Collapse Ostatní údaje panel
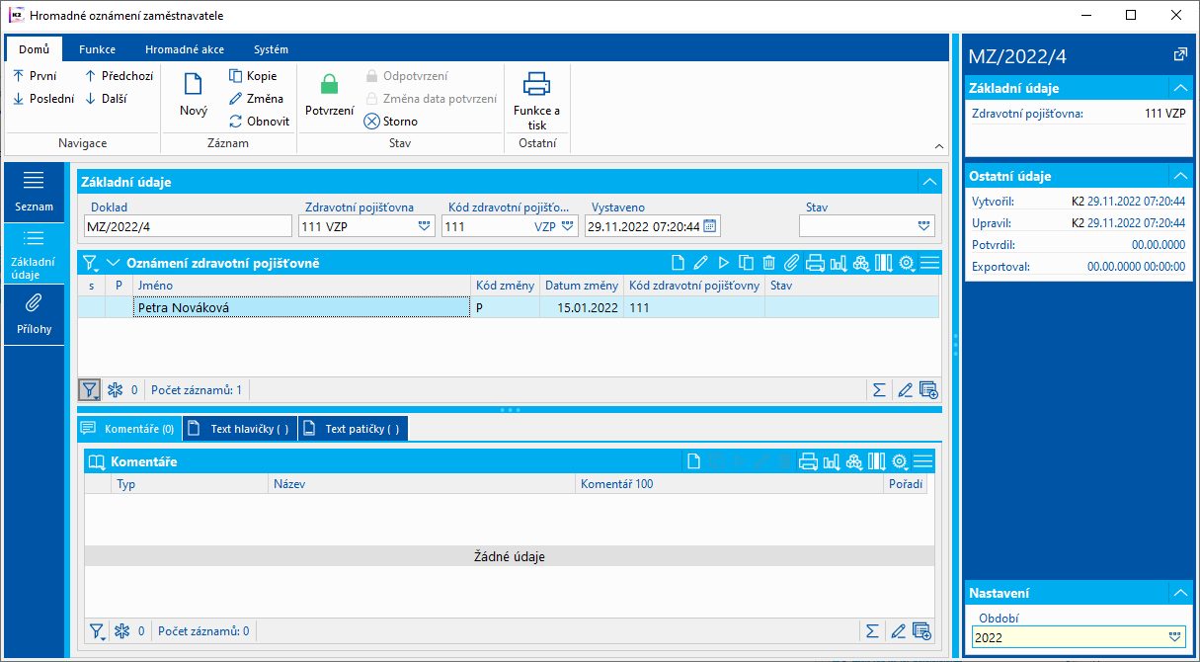Image resolution: width=1200 pixels, height=662 pixels. 1179,176
